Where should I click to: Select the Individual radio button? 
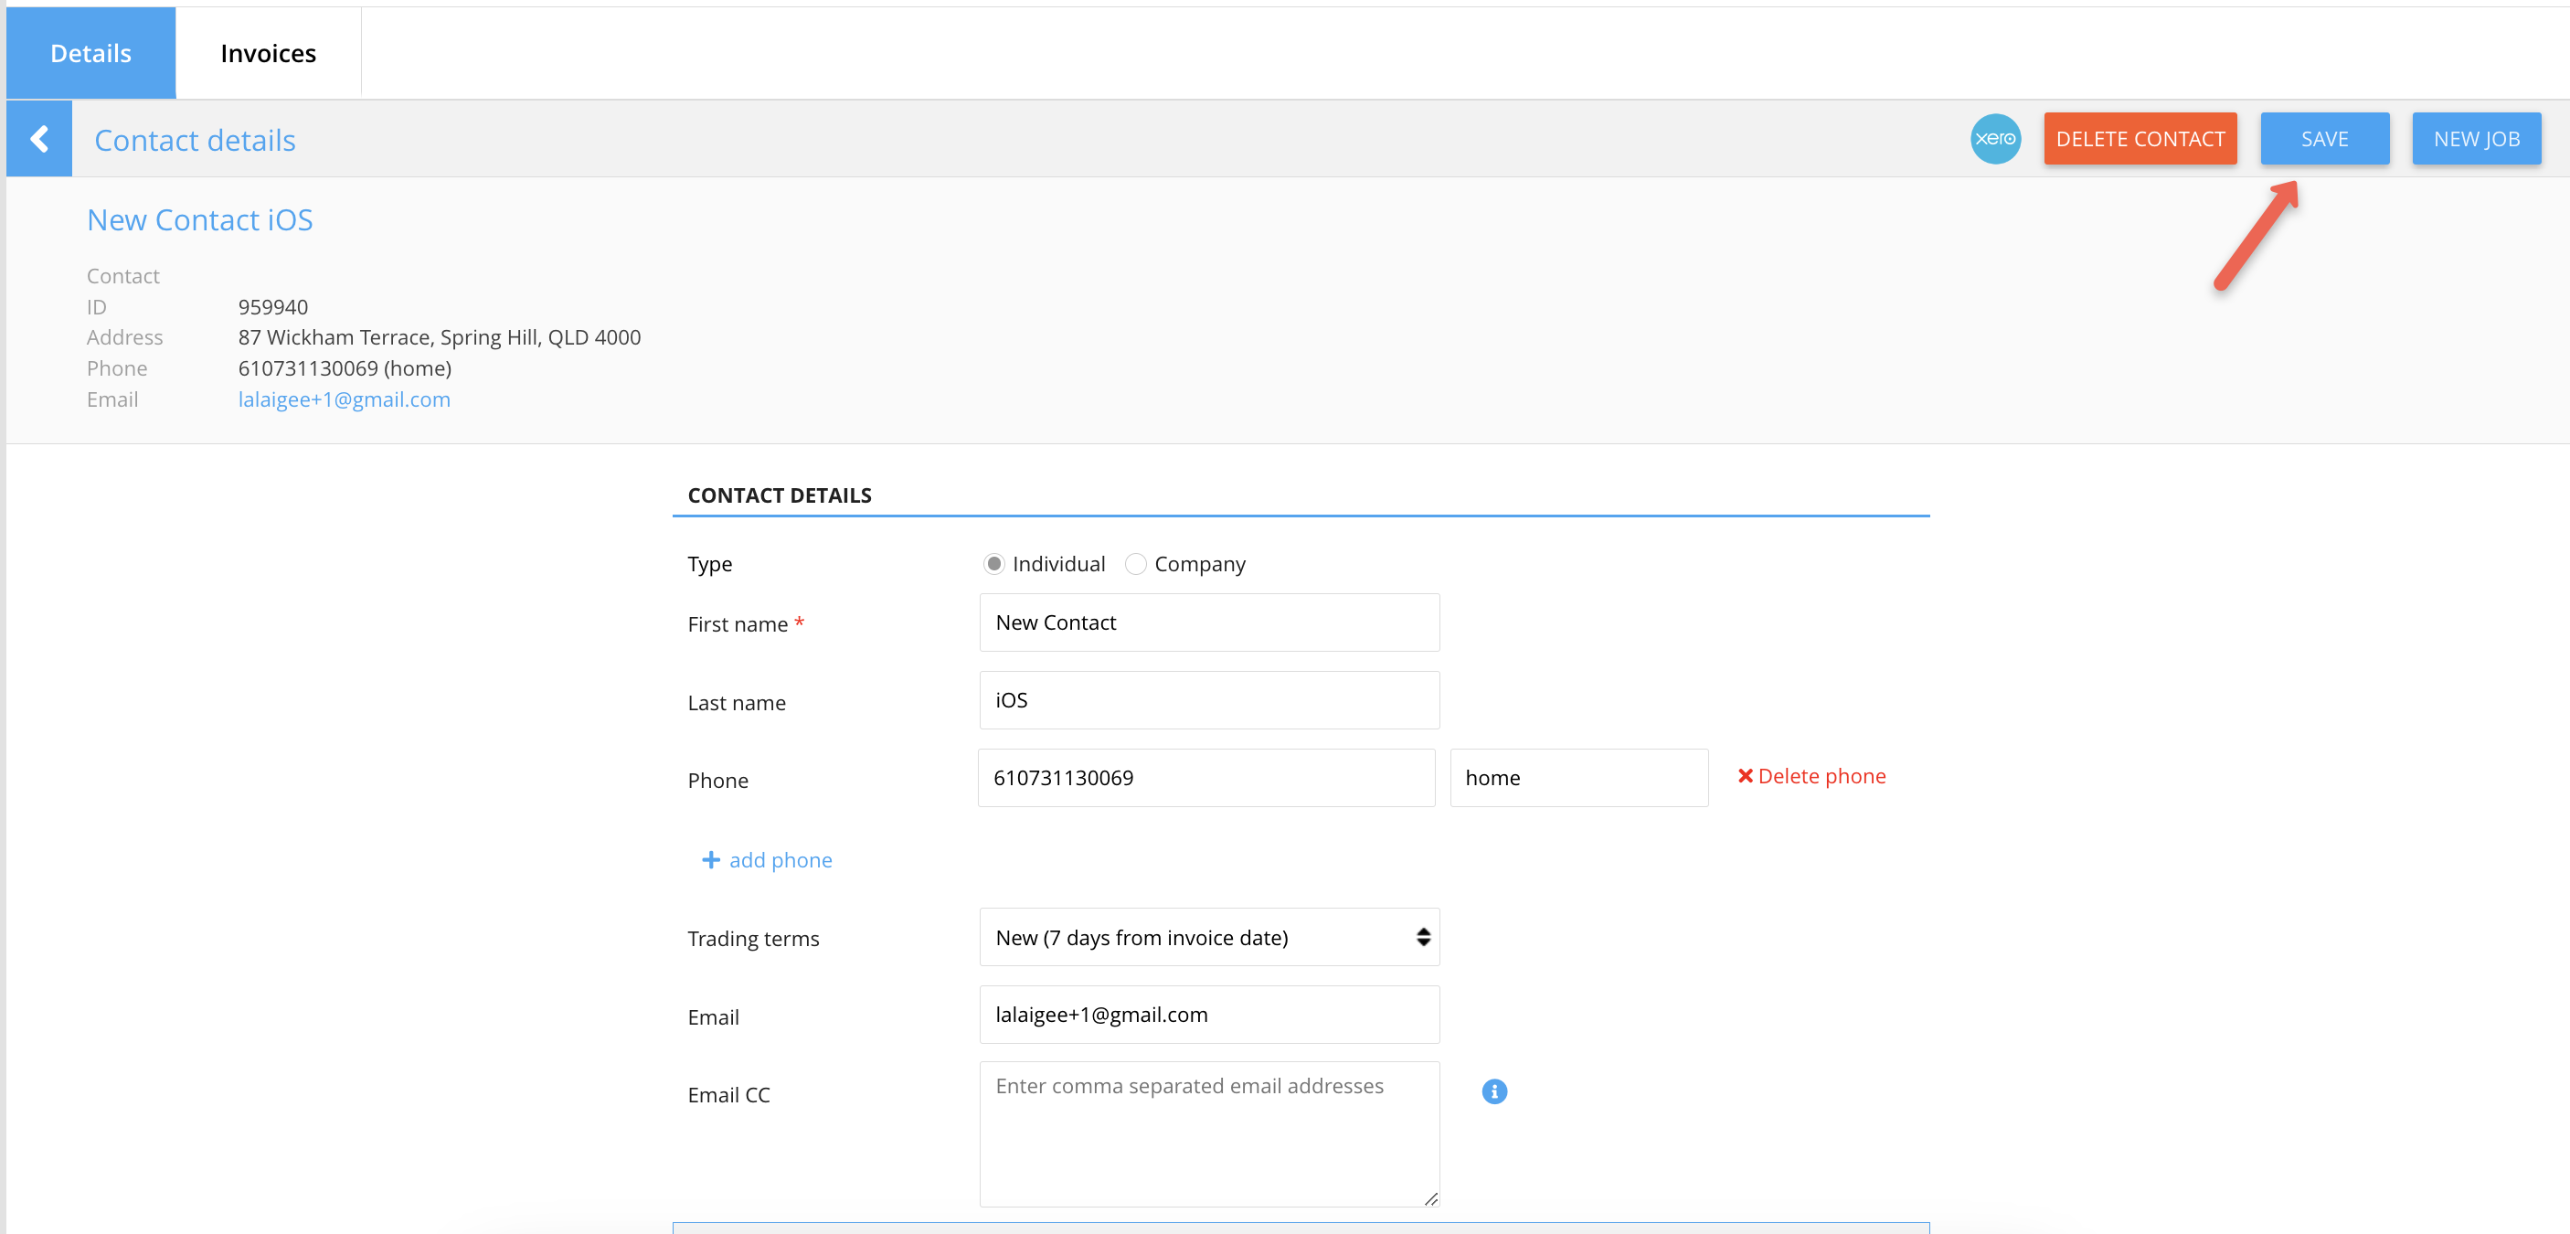coord(993,564)
